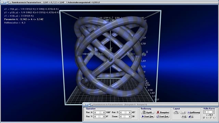Open the Auflösung resolution setting
Screen dimensions: 219x123
coord(193,112)
